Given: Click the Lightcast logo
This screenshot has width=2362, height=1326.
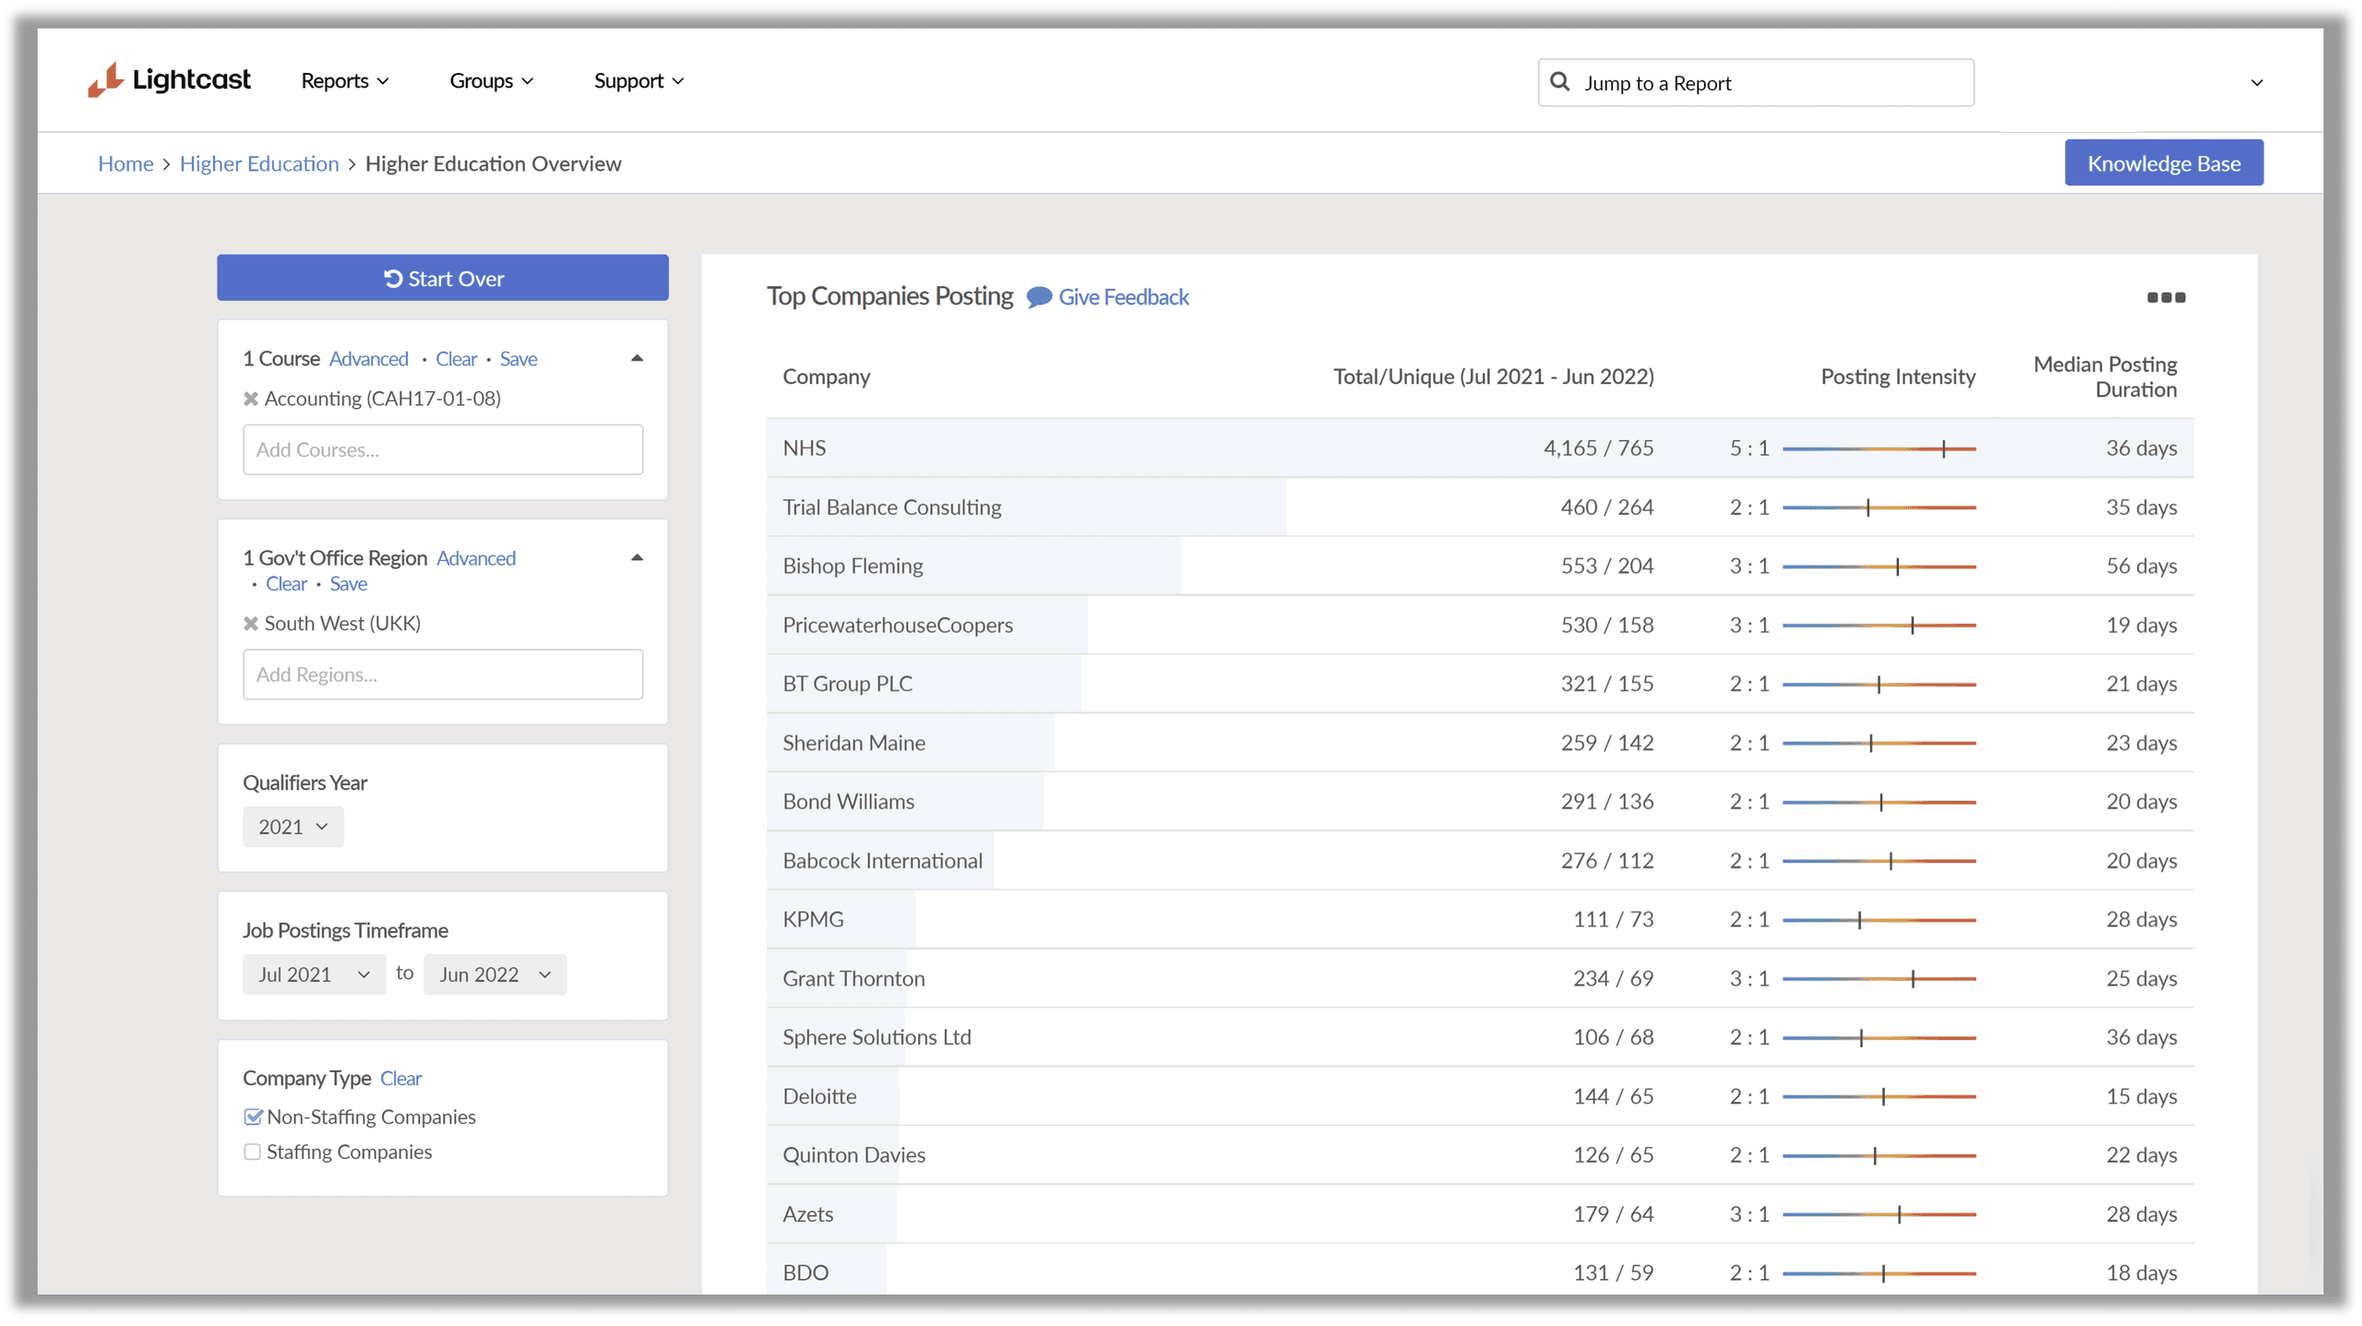Looking at the screenshot, I should pos(169,80).
